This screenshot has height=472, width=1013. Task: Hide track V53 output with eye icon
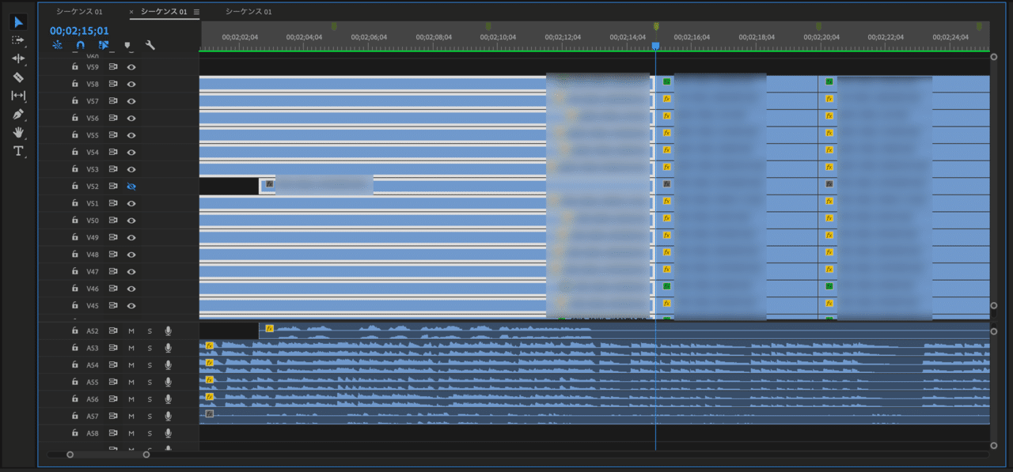[131, 169]
